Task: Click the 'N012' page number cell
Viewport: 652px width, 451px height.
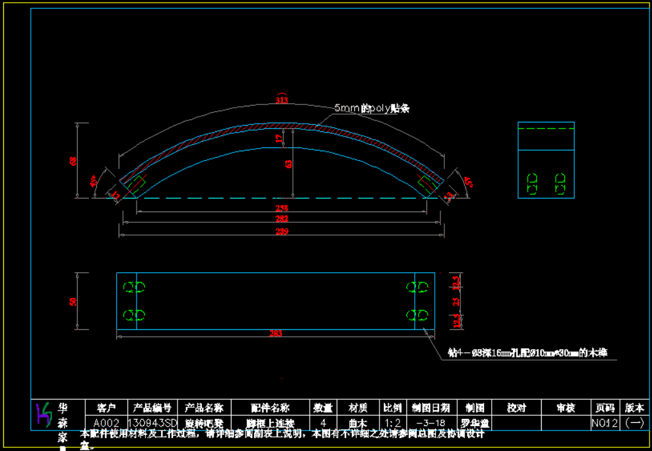Action: tap(604, 423)
